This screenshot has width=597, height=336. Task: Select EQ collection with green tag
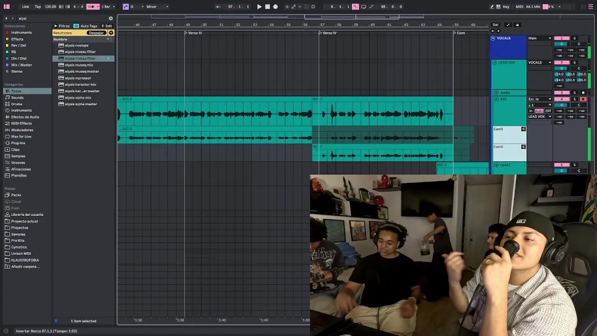[14, 52]
